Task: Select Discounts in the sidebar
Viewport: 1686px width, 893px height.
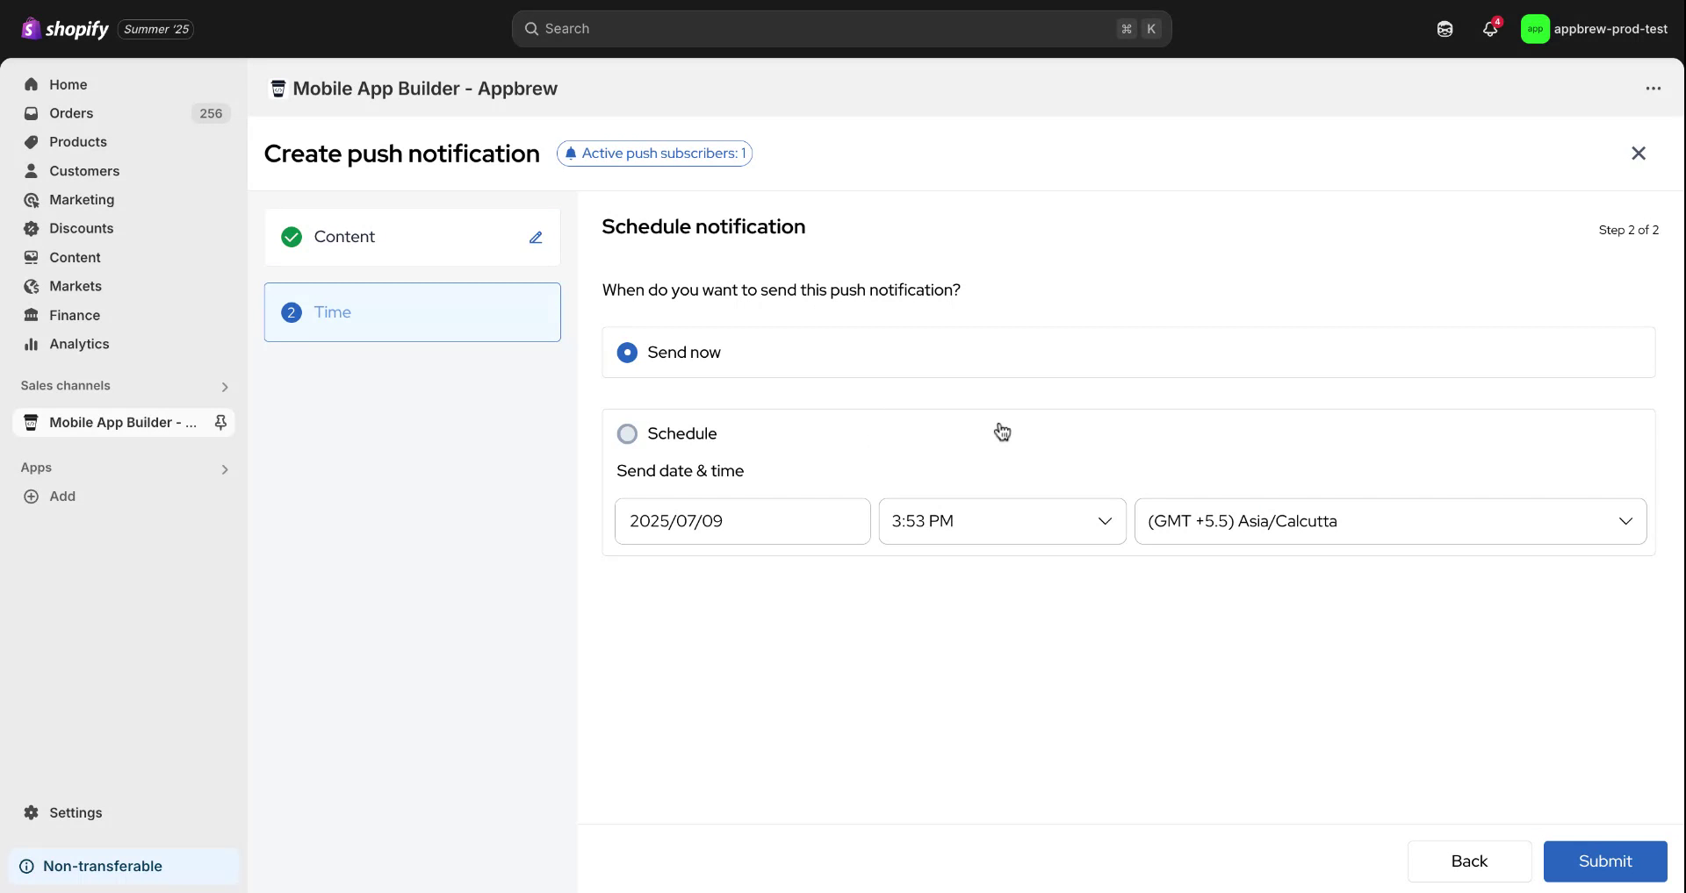Action: (80, 228)
